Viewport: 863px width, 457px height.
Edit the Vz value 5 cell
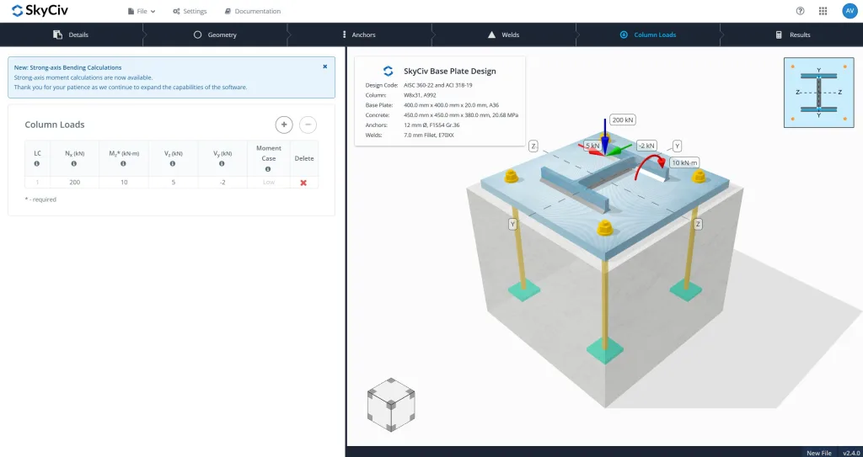coord(173,182)
